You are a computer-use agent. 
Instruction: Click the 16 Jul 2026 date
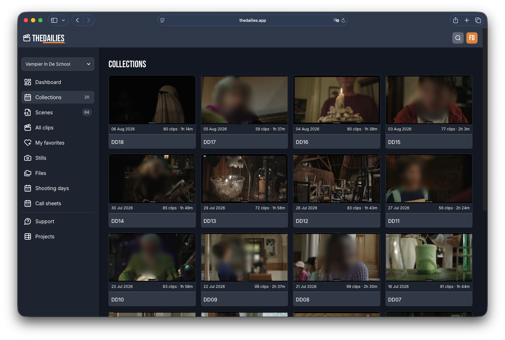pyautogui.click(x=398, y=287)
